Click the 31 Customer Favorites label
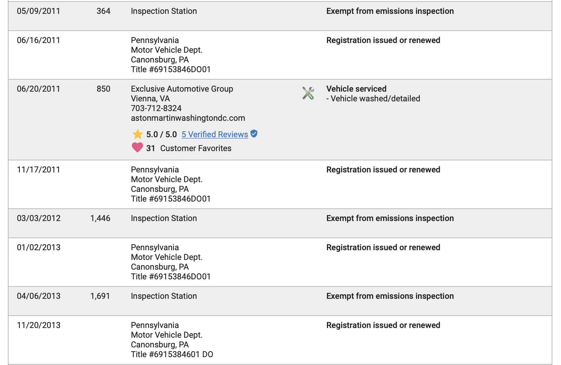Image resolution: width=561 pixels, height=365 pixels. click(x=189, y=148)
